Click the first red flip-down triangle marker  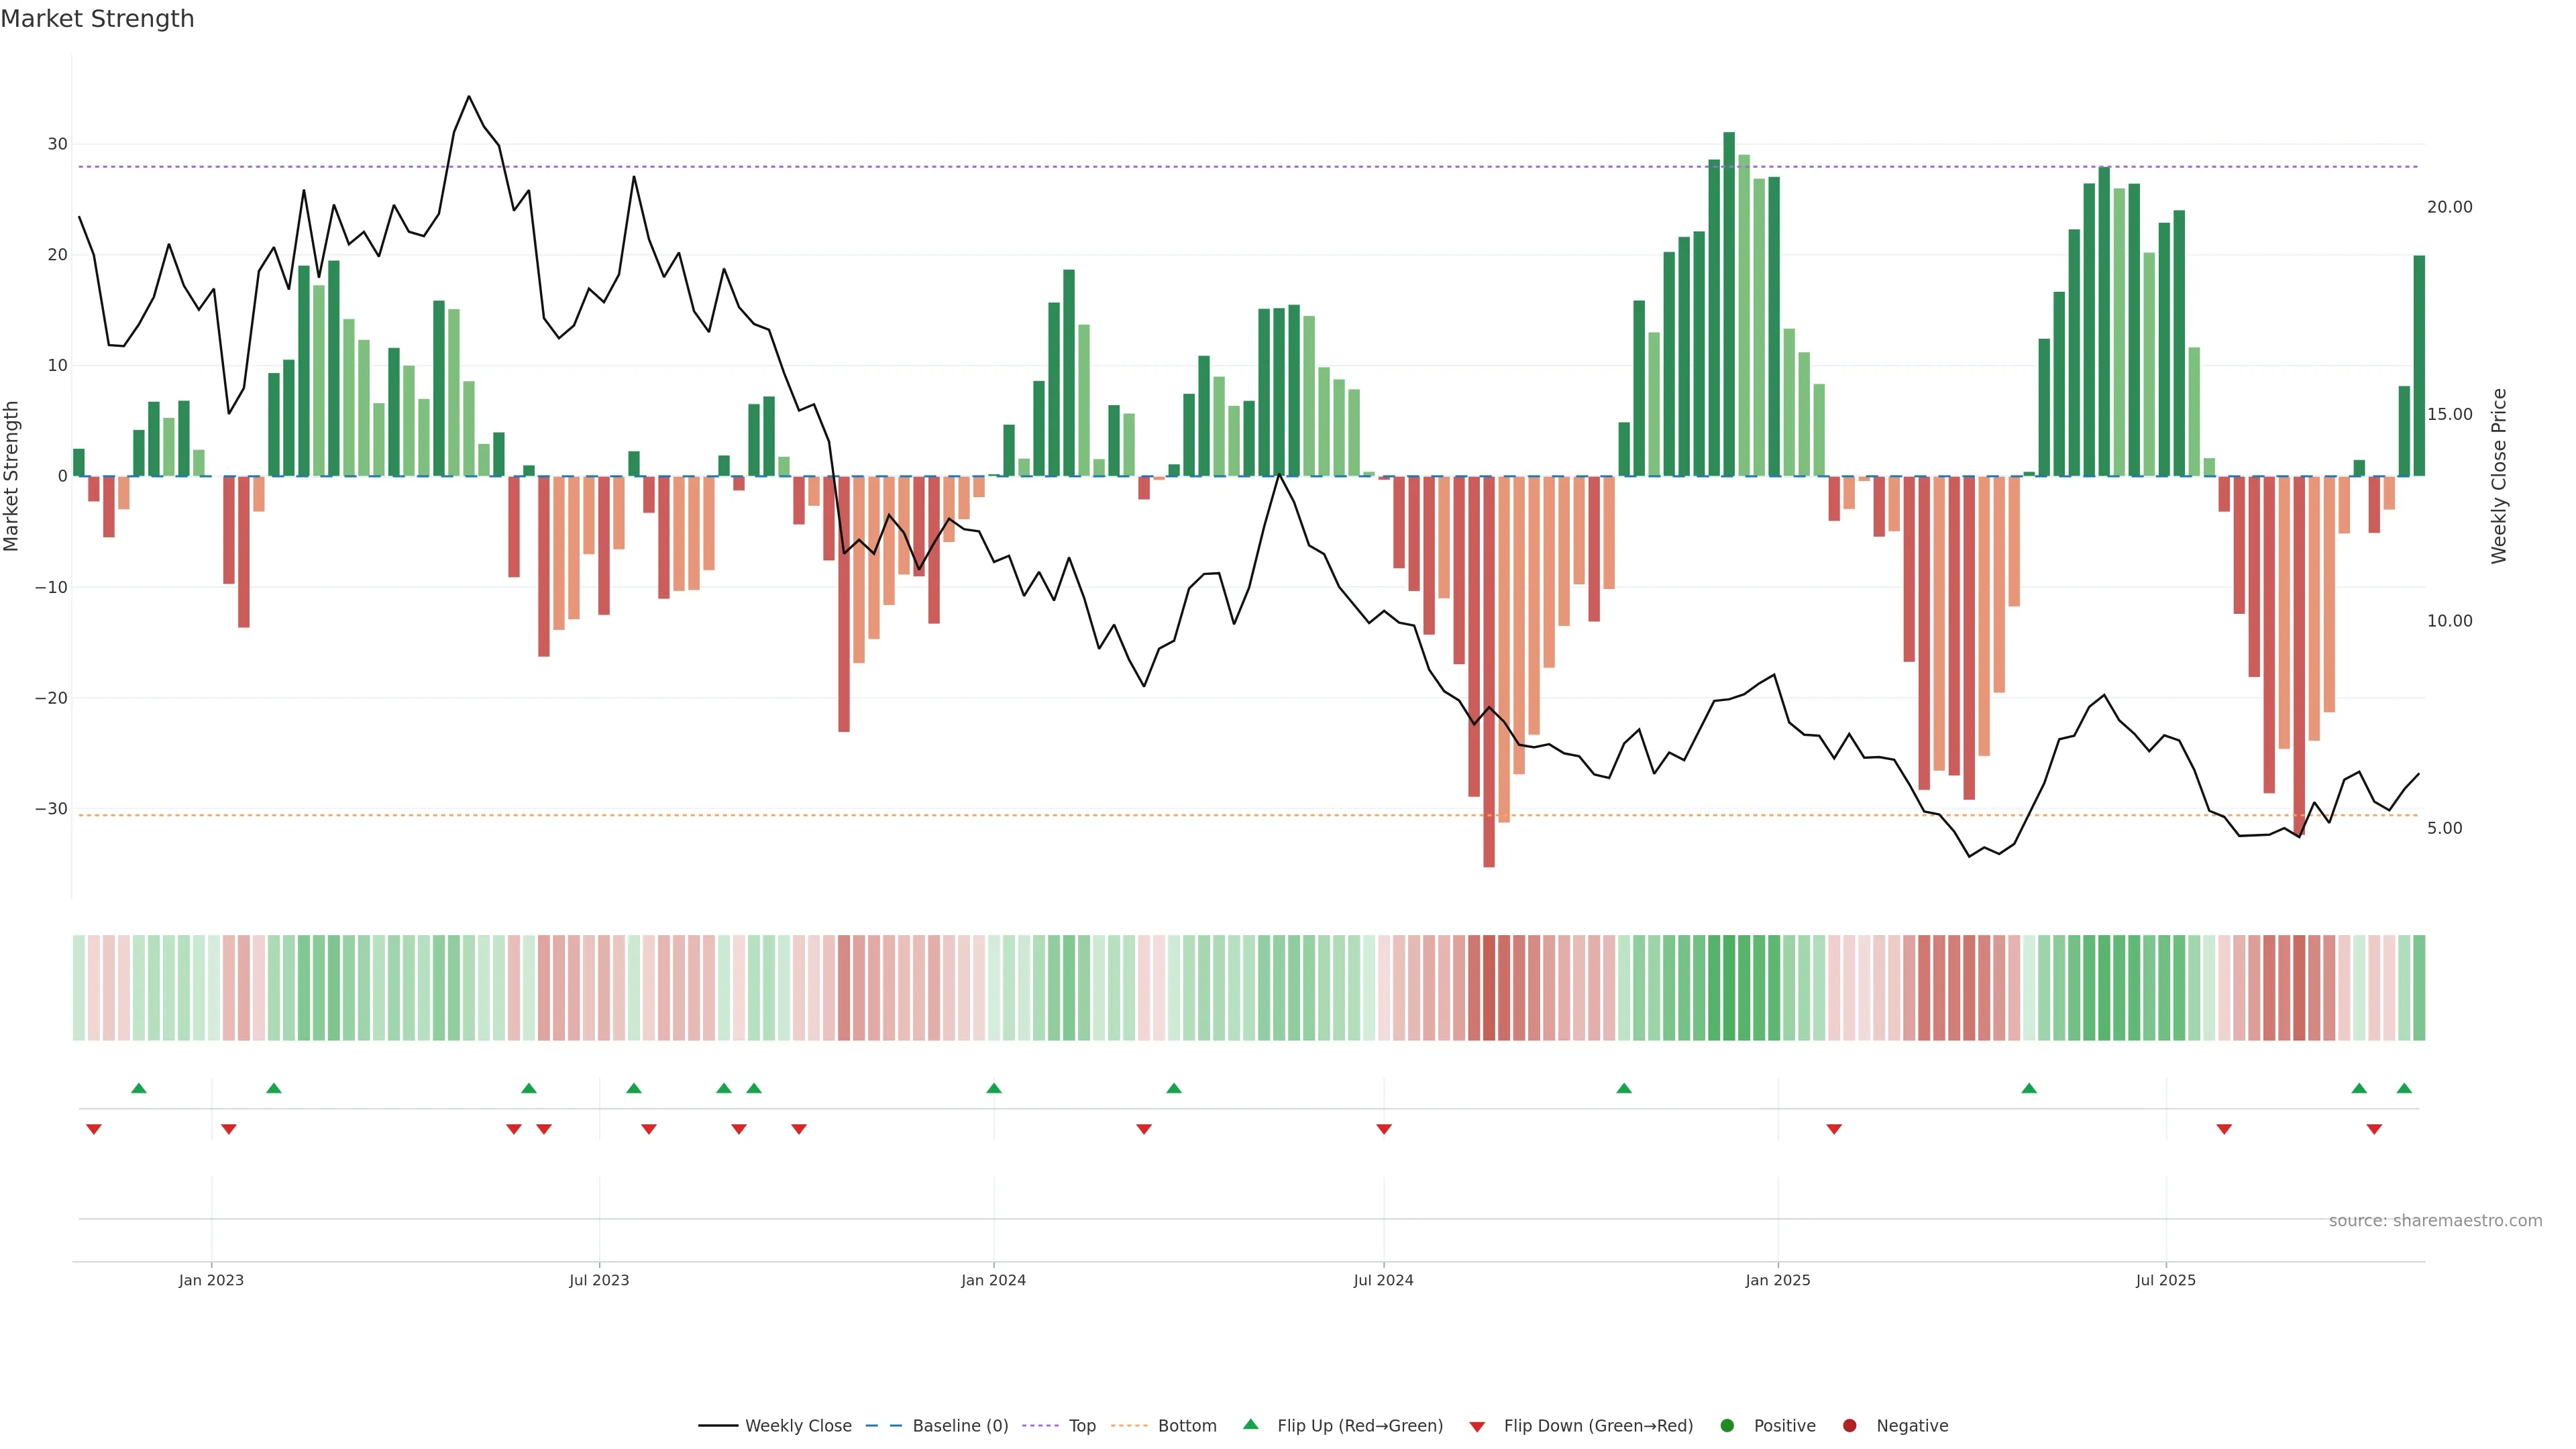94,1129
